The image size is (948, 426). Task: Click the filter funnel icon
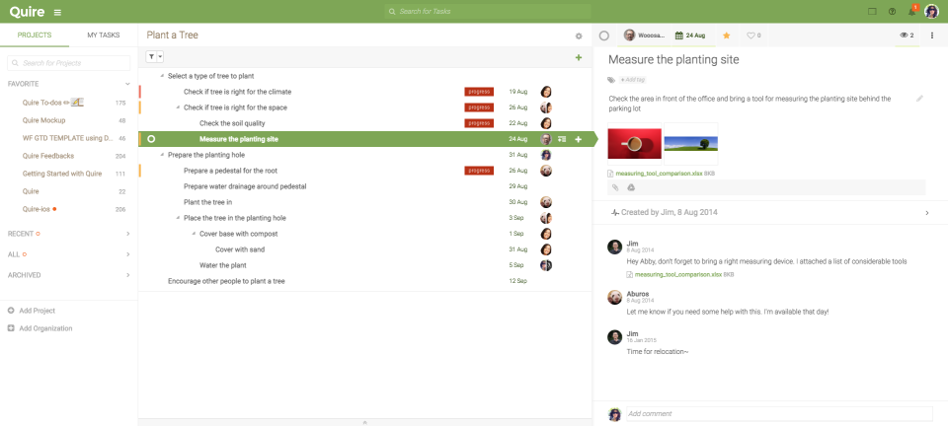[151, 57]
